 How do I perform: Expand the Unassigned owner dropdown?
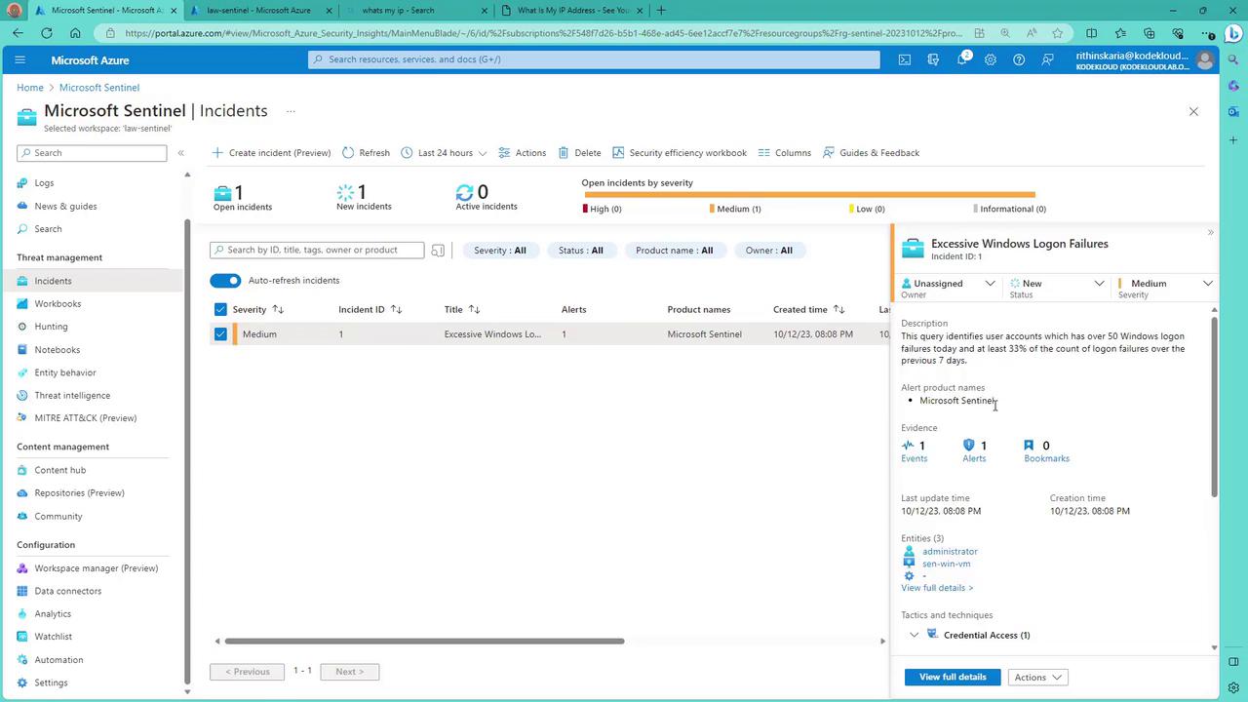[990, 284]
